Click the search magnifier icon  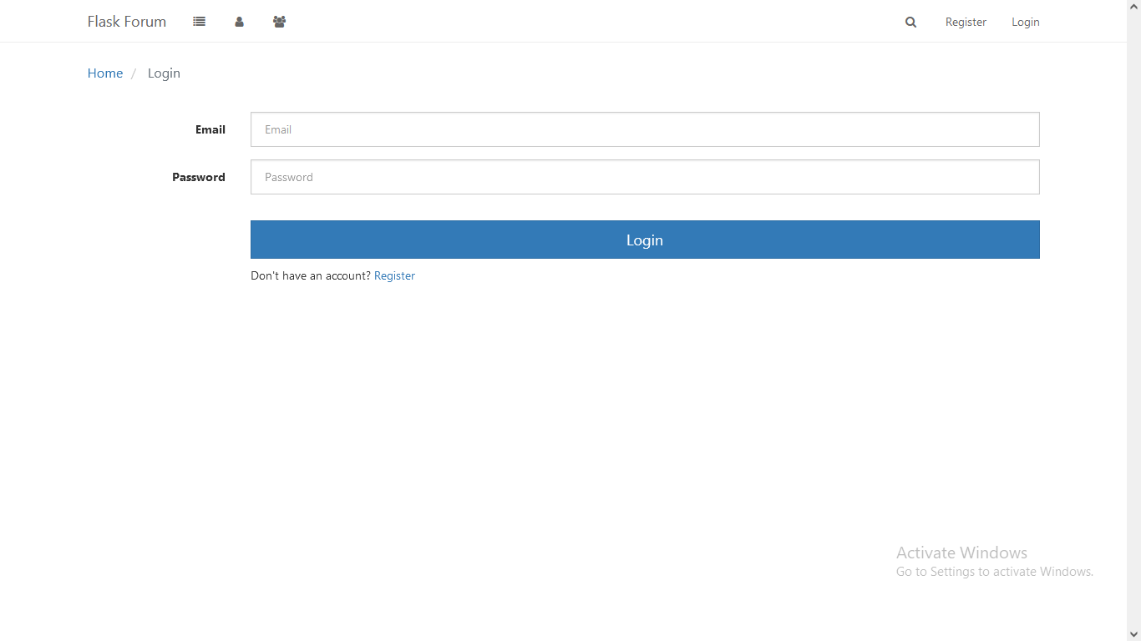pyautogui.click(x=910, y=23)
